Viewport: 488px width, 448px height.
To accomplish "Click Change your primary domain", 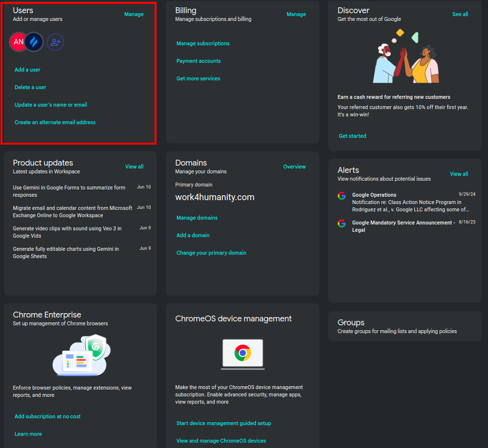I will 211,253.
